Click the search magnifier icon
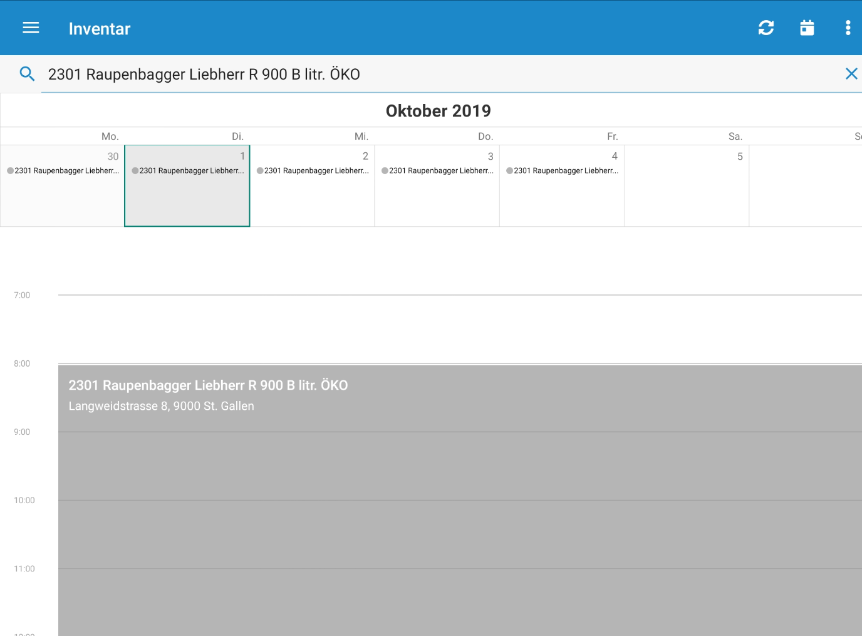The image size is (862, 636). click(x=27, y=74)
